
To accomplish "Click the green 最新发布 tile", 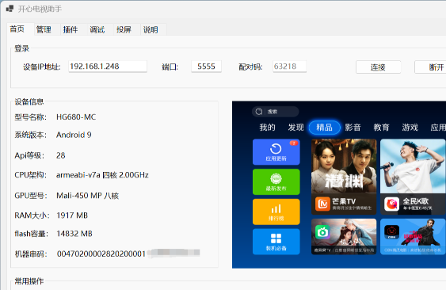I will click(276, 182).
